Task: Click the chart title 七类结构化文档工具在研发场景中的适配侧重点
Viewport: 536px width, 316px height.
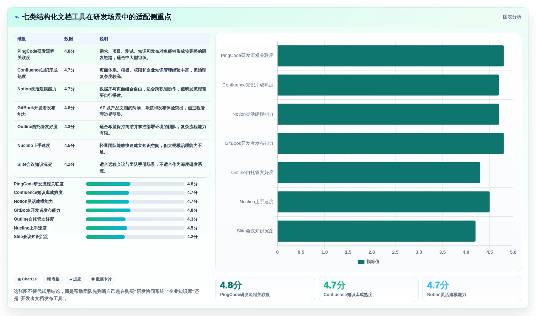Action: [96, 17]
